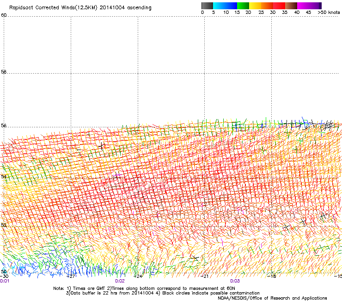Click the longitude label -21
The width and height of the screenshot is (342, 301).
pos(204,276)
